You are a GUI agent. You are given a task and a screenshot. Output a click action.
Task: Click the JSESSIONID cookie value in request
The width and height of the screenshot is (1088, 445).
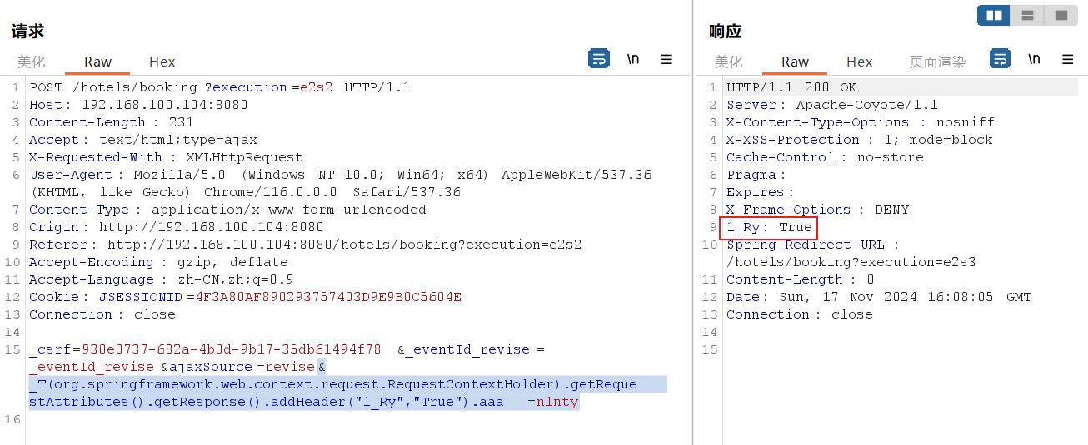(328, 297)
